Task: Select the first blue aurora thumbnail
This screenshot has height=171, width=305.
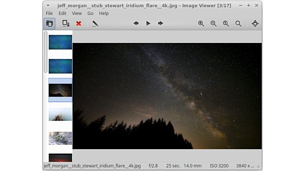Action: pyautogui.click(x=60, y=42)
